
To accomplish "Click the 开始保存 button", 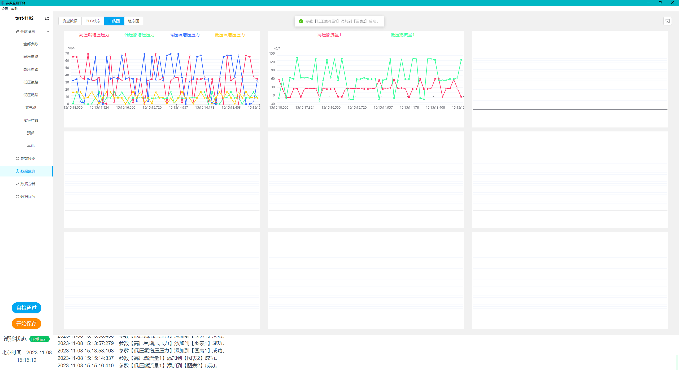I will [x=27, y=324].
